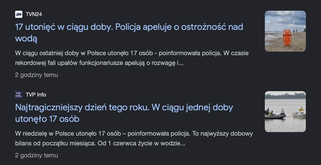321x165 pixels.
Task: Click the orange rescue buoy in thumbnail
Action: [287, 38]
